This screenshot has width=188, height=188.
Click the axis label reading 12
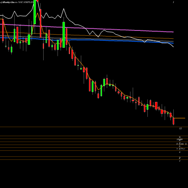tap(180, 129)
